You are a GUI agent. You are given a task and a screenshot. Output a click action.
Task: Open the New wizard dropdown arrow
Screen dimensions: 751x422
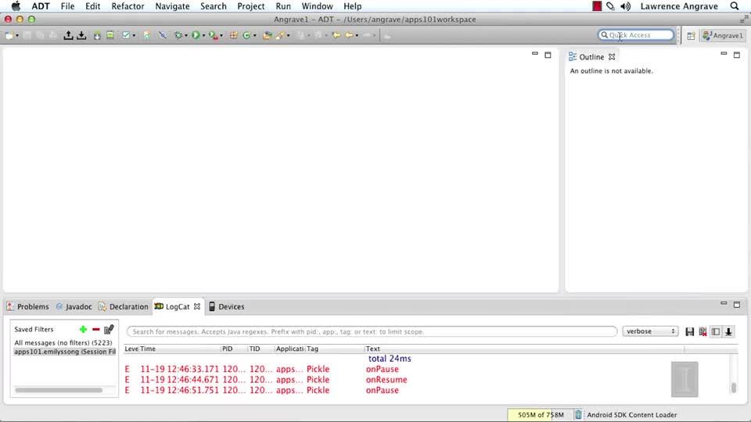(16, 36)
